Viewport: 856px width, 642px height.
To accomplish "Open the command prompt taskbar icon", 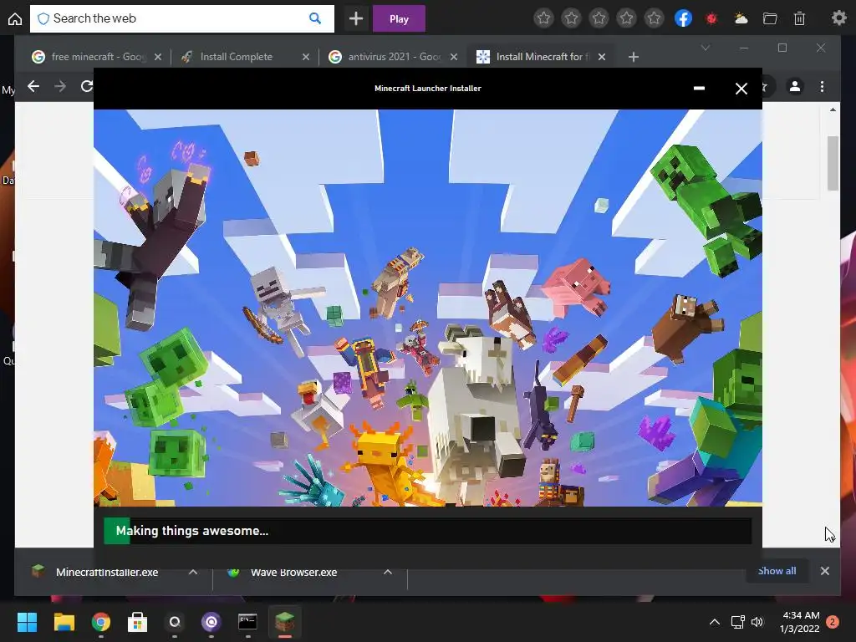I will (247, 622).
